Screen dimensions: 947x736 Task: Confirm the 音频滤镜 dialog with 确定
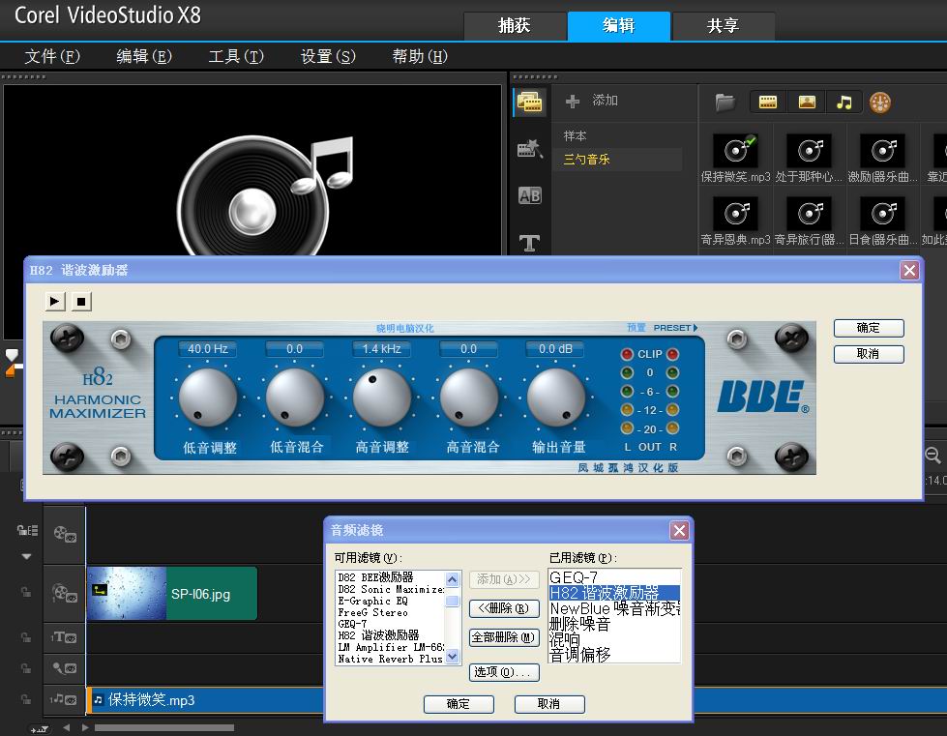[459, 704]
